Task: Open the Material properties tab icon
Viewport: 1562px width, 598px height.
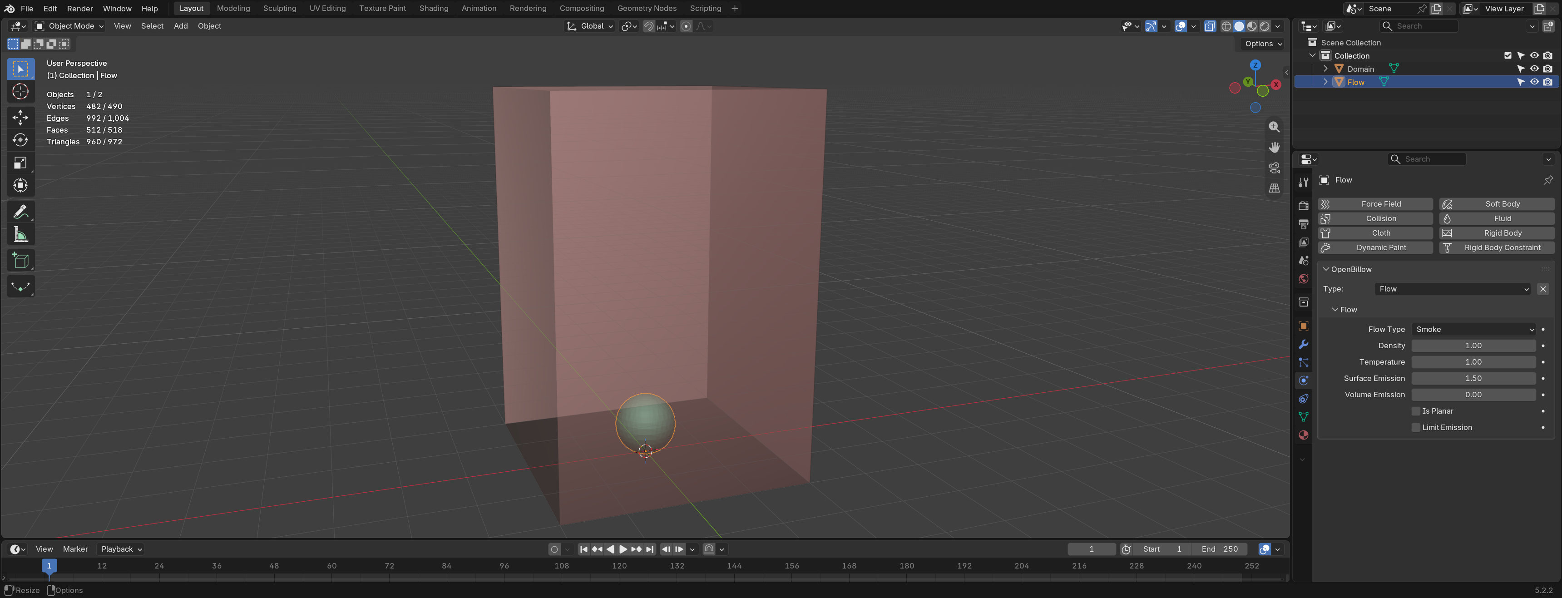Action: pyautogui.click(x=1303, y=435)
